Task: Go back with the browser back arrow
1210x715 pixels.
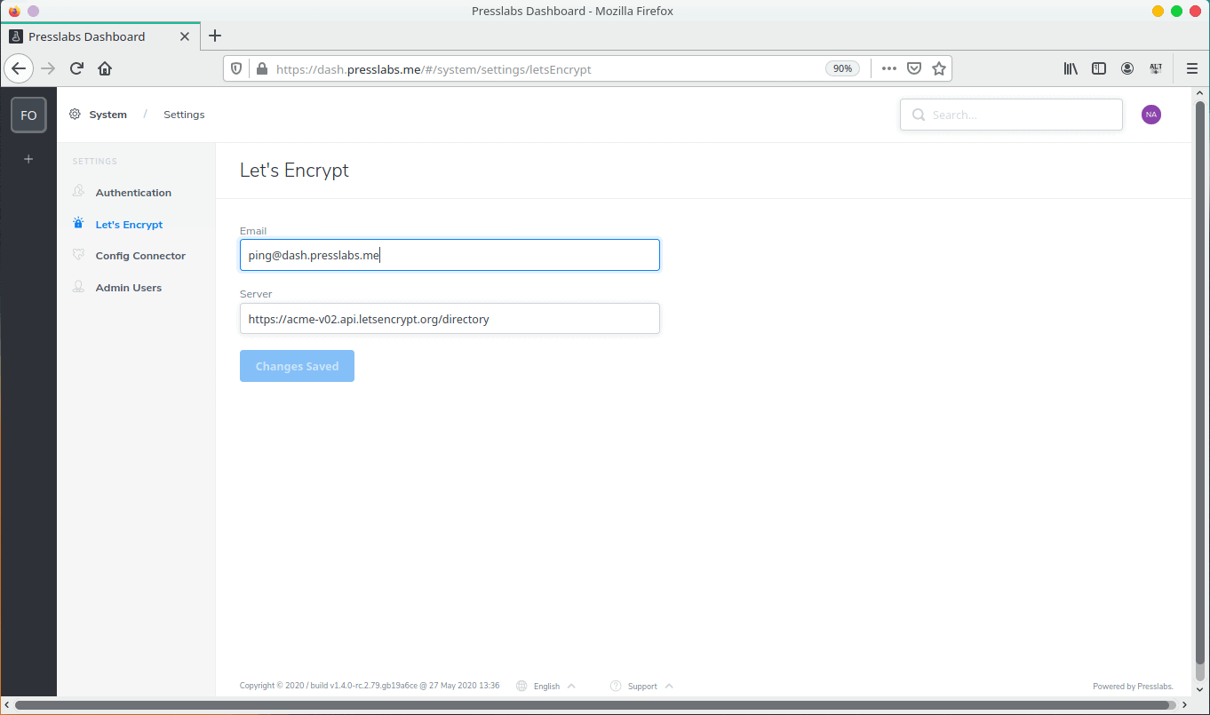Action: tap(19, 68)
